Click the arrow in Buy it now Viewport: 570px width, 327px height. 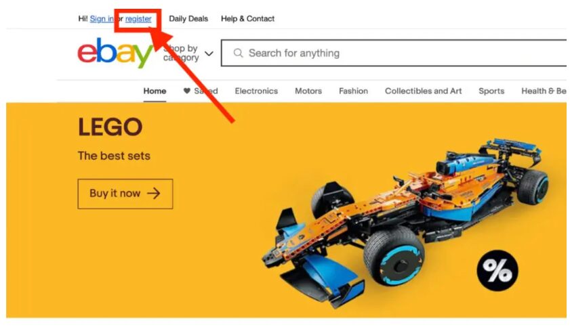[153, 194]
